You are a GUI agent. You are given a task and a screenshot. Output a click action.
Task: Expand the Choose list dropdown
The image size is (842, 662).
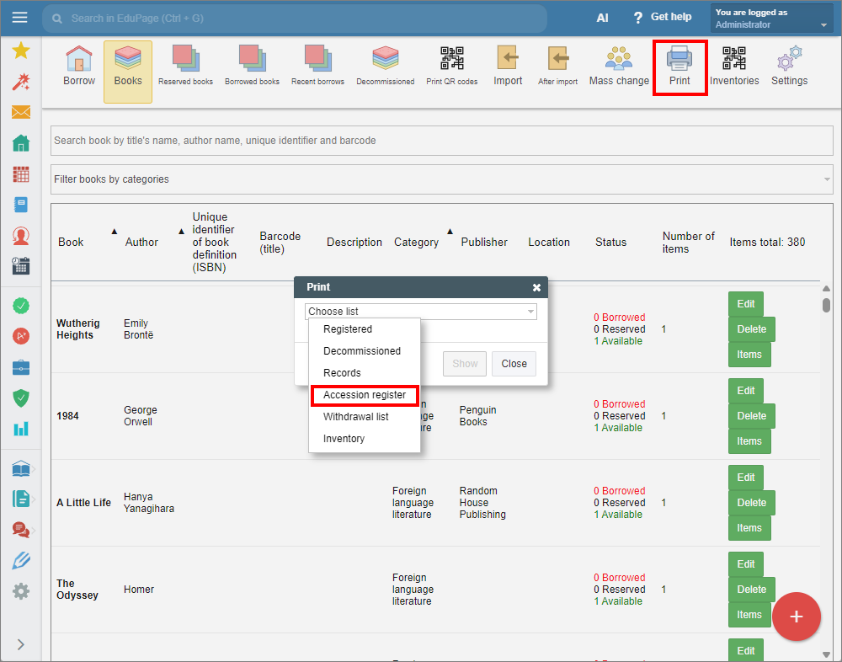[421, 312]
